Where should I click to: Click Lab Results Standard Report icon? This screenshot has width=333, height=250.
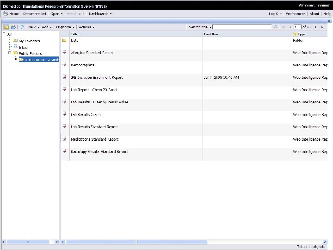pyautogui.click(x=64, y=126)
